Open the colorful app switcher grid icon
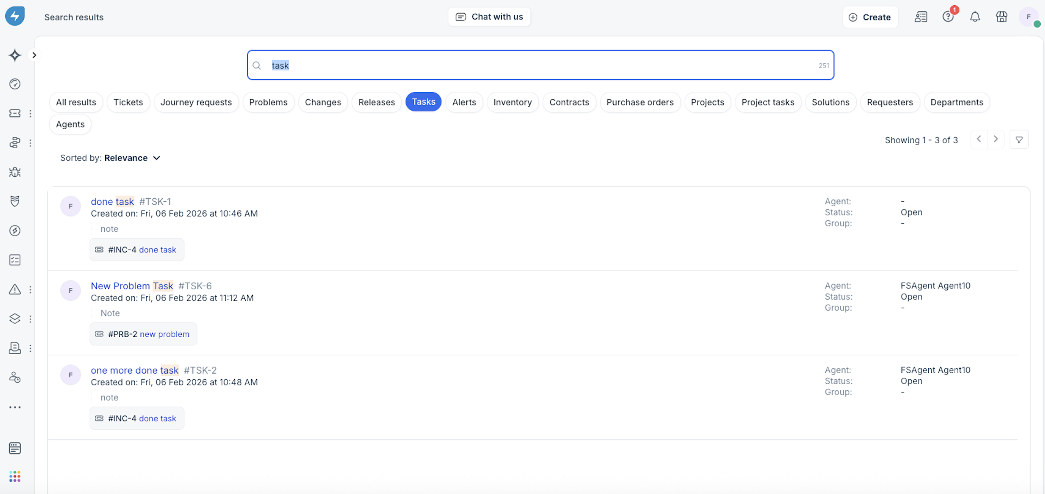This screenshot has width=1045, height=494. tap(15, 476)
